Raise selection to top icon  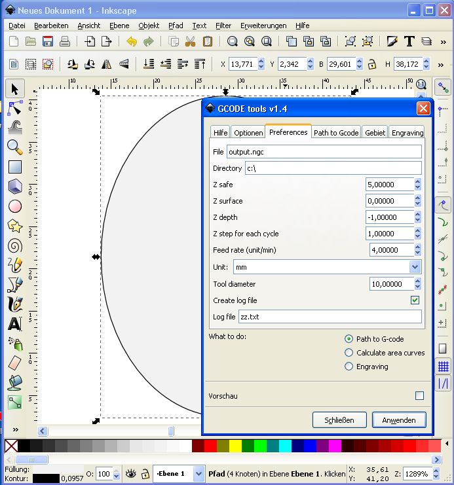[x=200, y=64]
